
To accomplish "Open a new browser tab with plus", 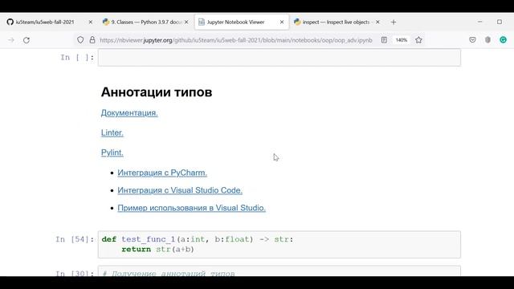I will click(x=394, y=22).
